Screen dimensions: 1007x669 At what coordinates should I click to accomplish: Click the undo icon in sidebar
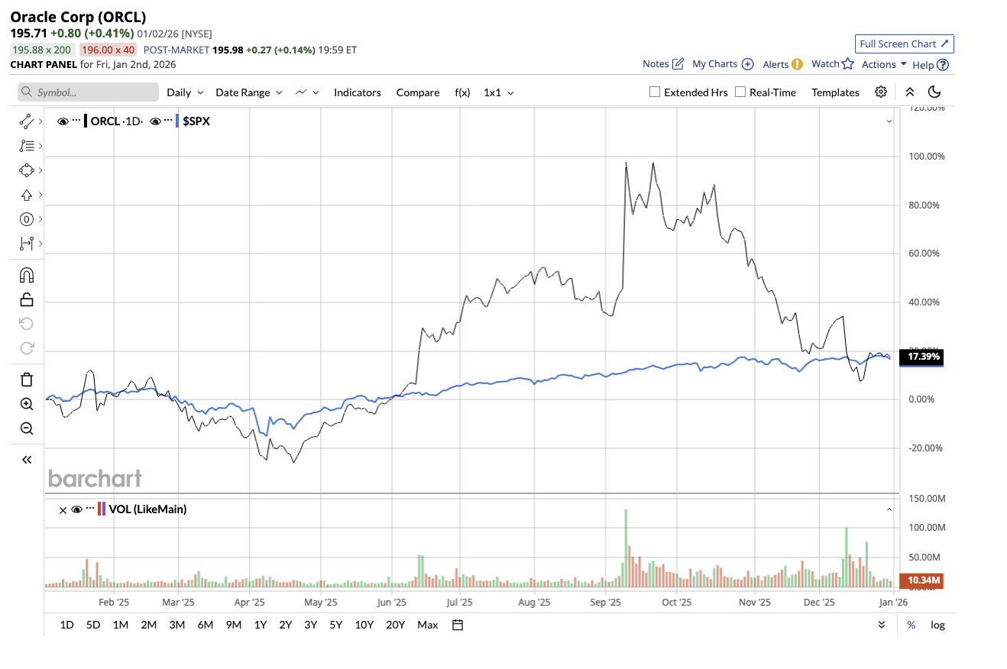(27, 324)
